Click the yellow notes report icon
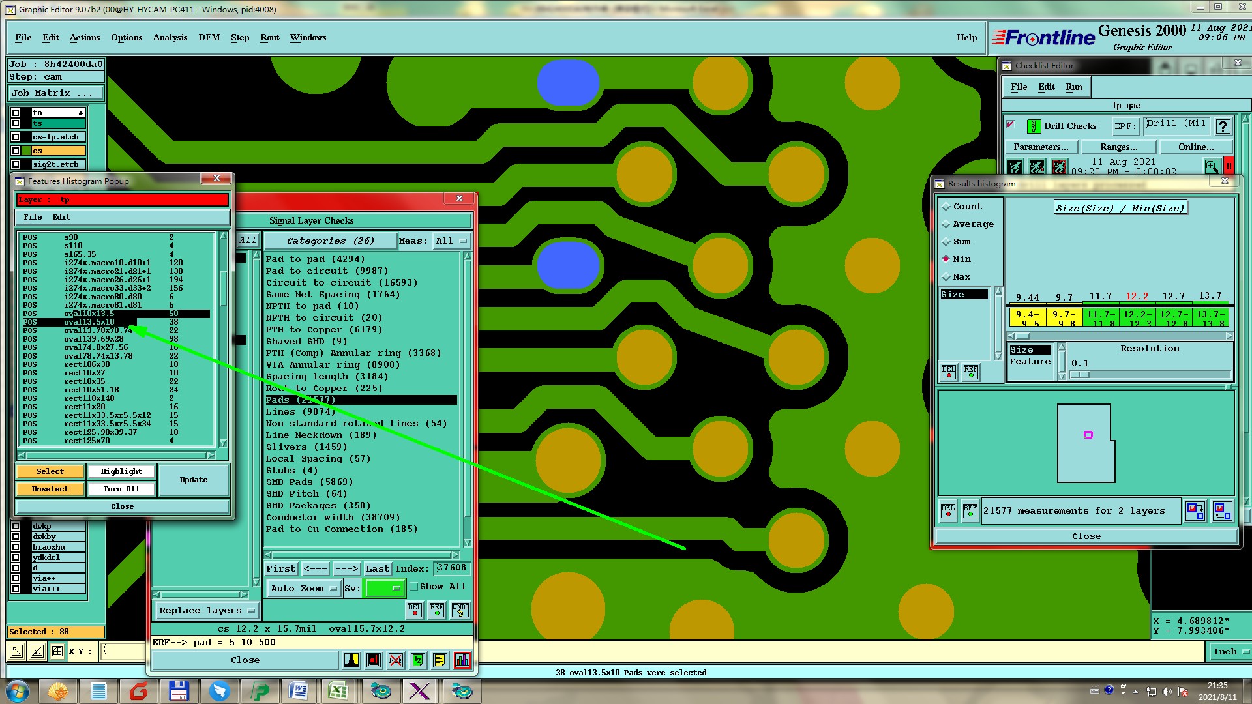The height and width of the screenshot is (704, 1252). point(440,660)
